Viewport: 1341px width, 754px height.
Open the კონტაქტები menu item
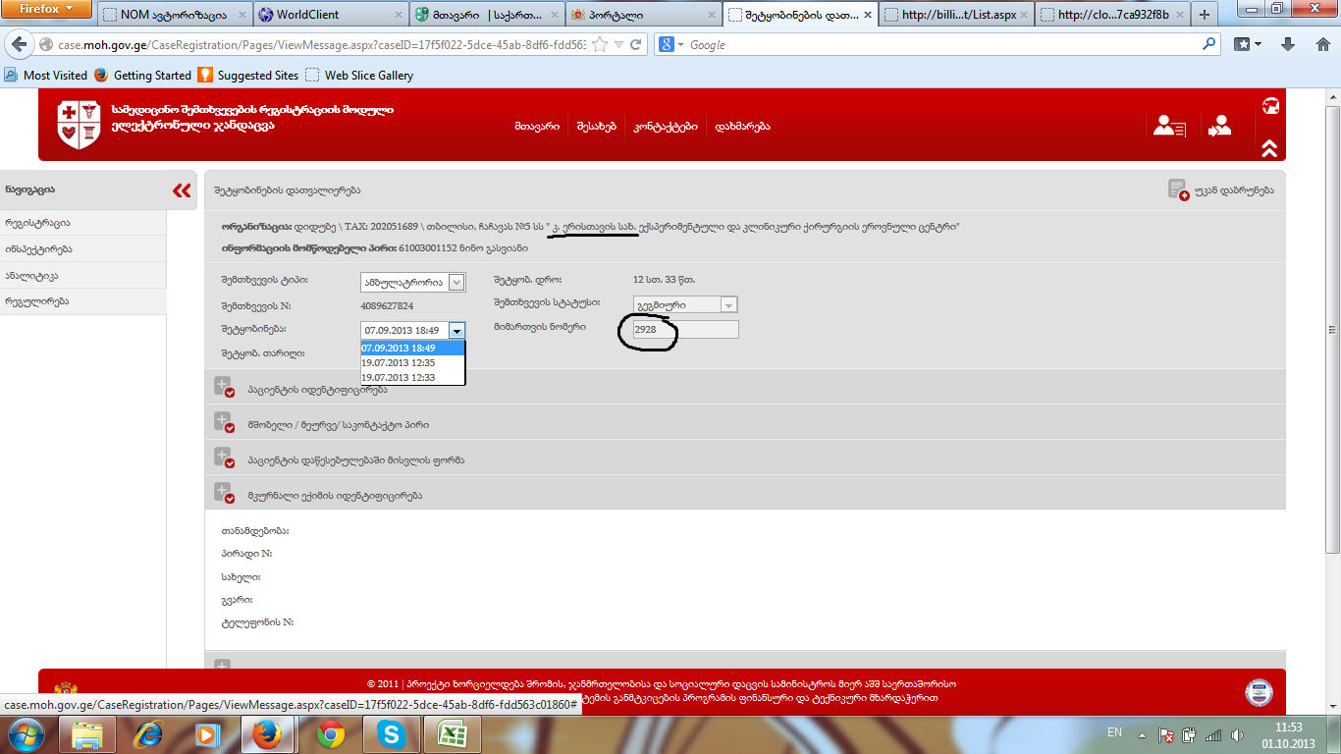click(665, 127)
